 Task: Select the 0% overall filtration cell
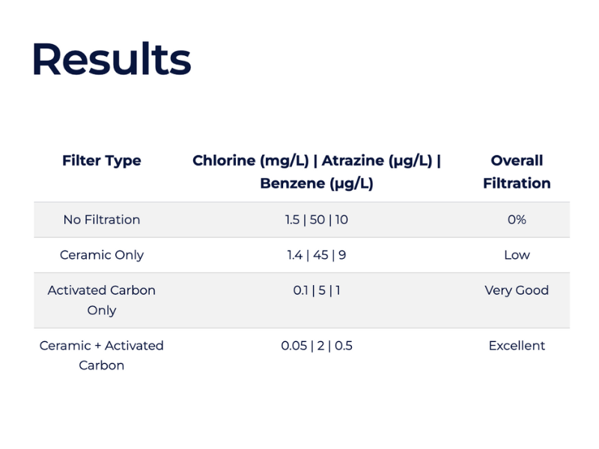pos(517,220)
